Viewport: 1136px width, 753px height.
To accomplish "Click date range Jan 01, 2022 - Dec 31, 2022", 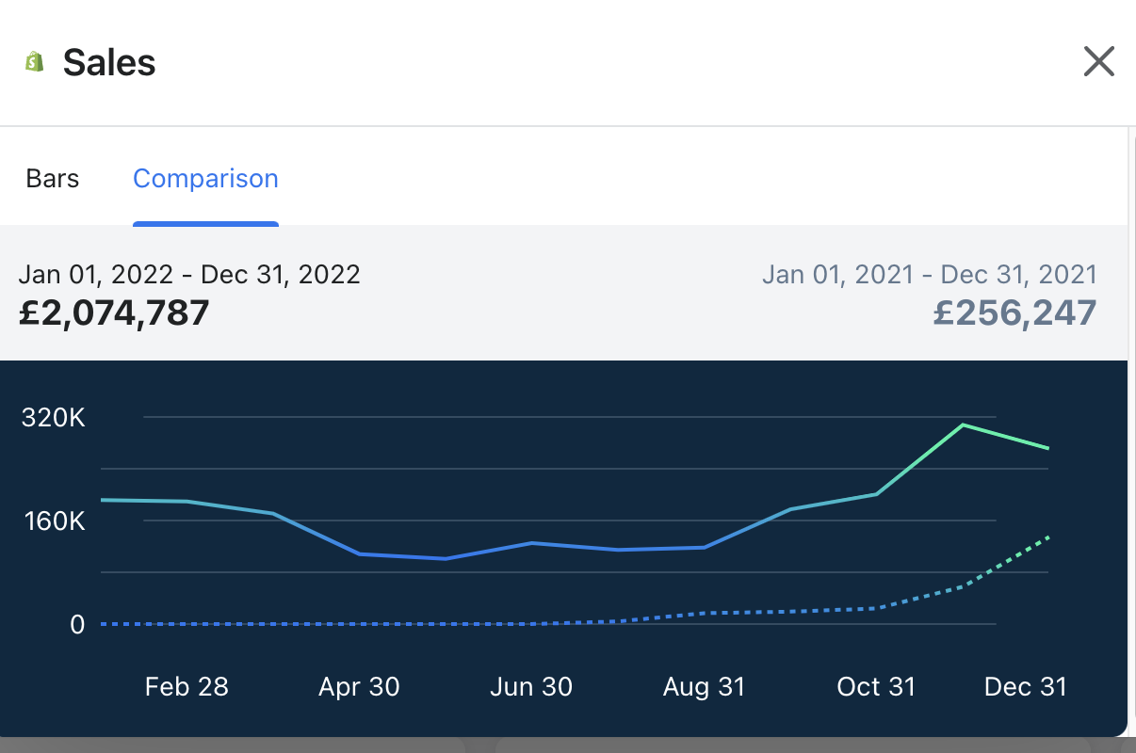I will [x=189, y=275].
